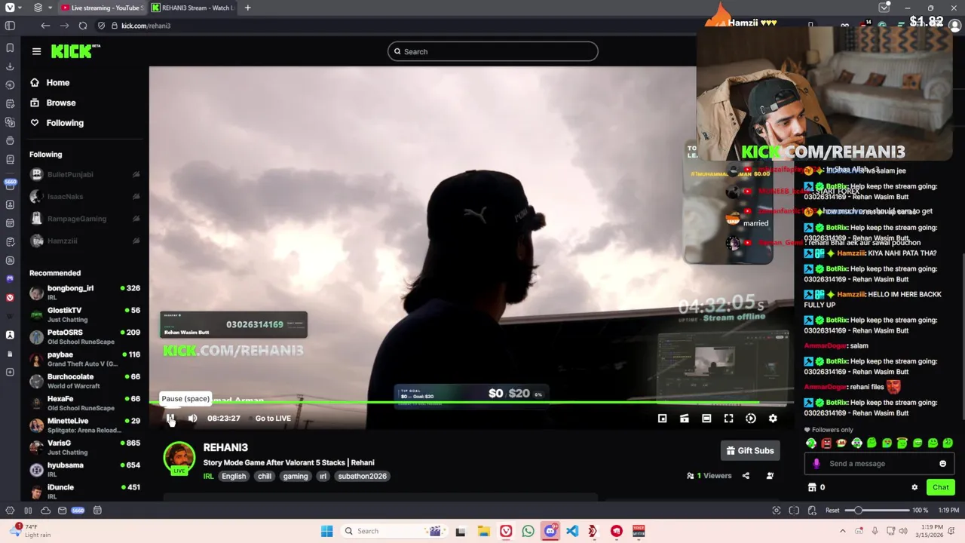The width and height of the screenshot is (965, 543).
Task: Click the Gift Subs button
Action: [750, 451]
